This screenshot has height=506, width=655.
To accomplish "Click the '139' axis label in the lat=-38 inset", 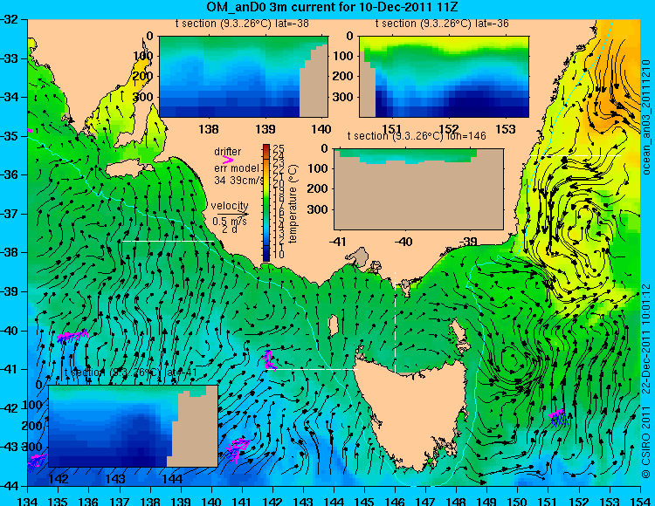I will [265, 129].
